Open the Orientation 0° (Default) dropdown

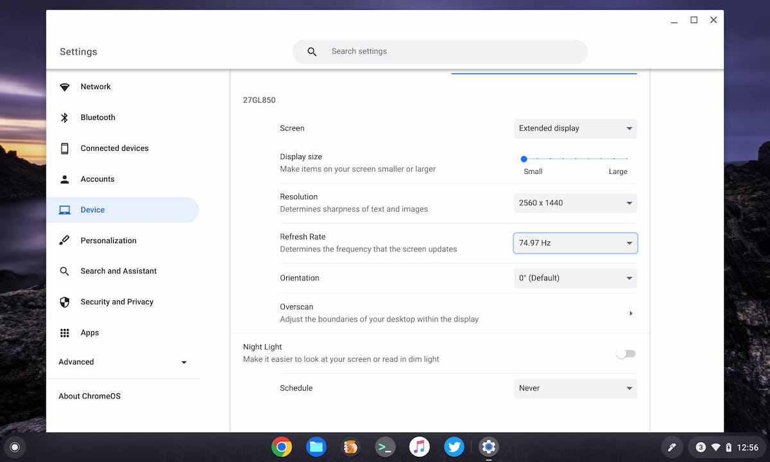pos(576,278)
